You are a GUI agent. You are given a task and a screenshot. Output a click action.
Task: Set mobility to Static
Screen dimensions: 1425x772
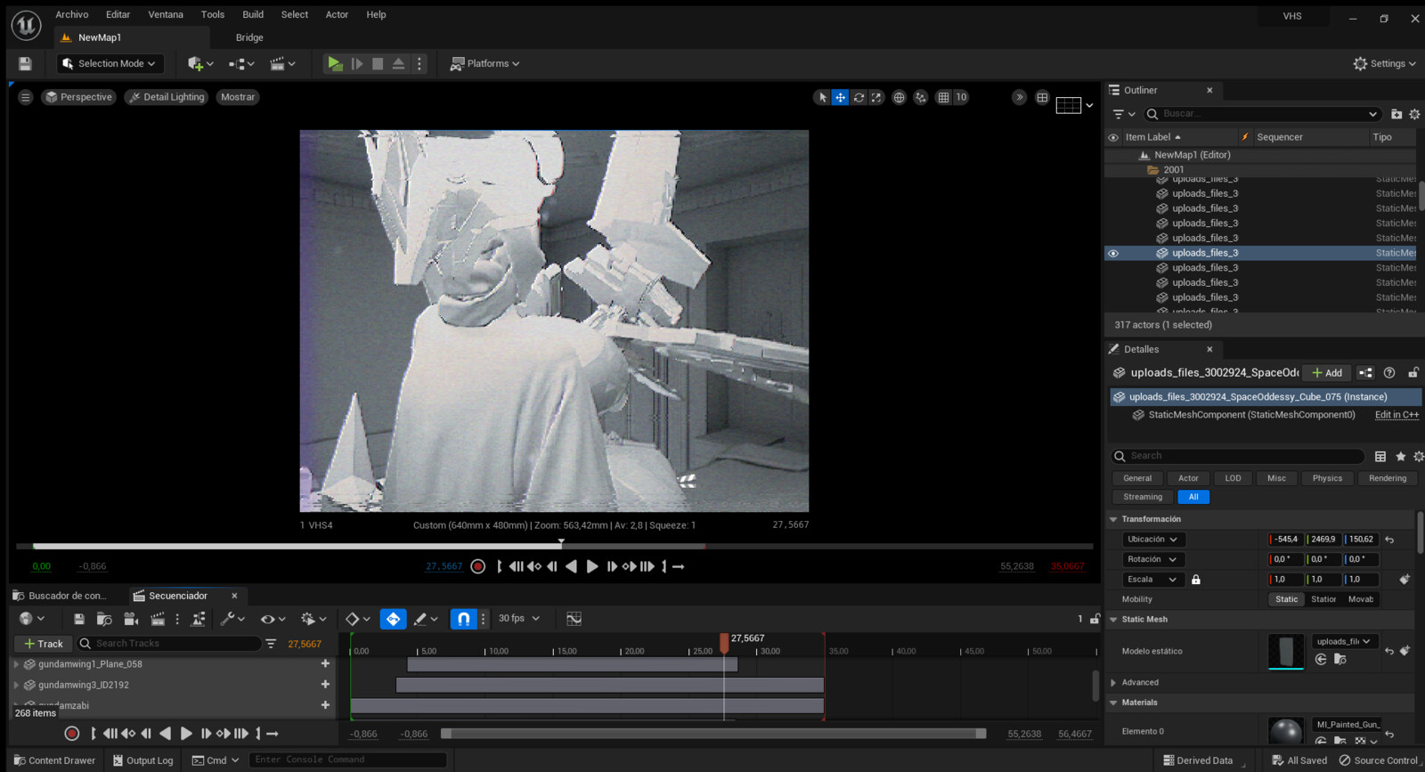click(x=1287, y=599)
